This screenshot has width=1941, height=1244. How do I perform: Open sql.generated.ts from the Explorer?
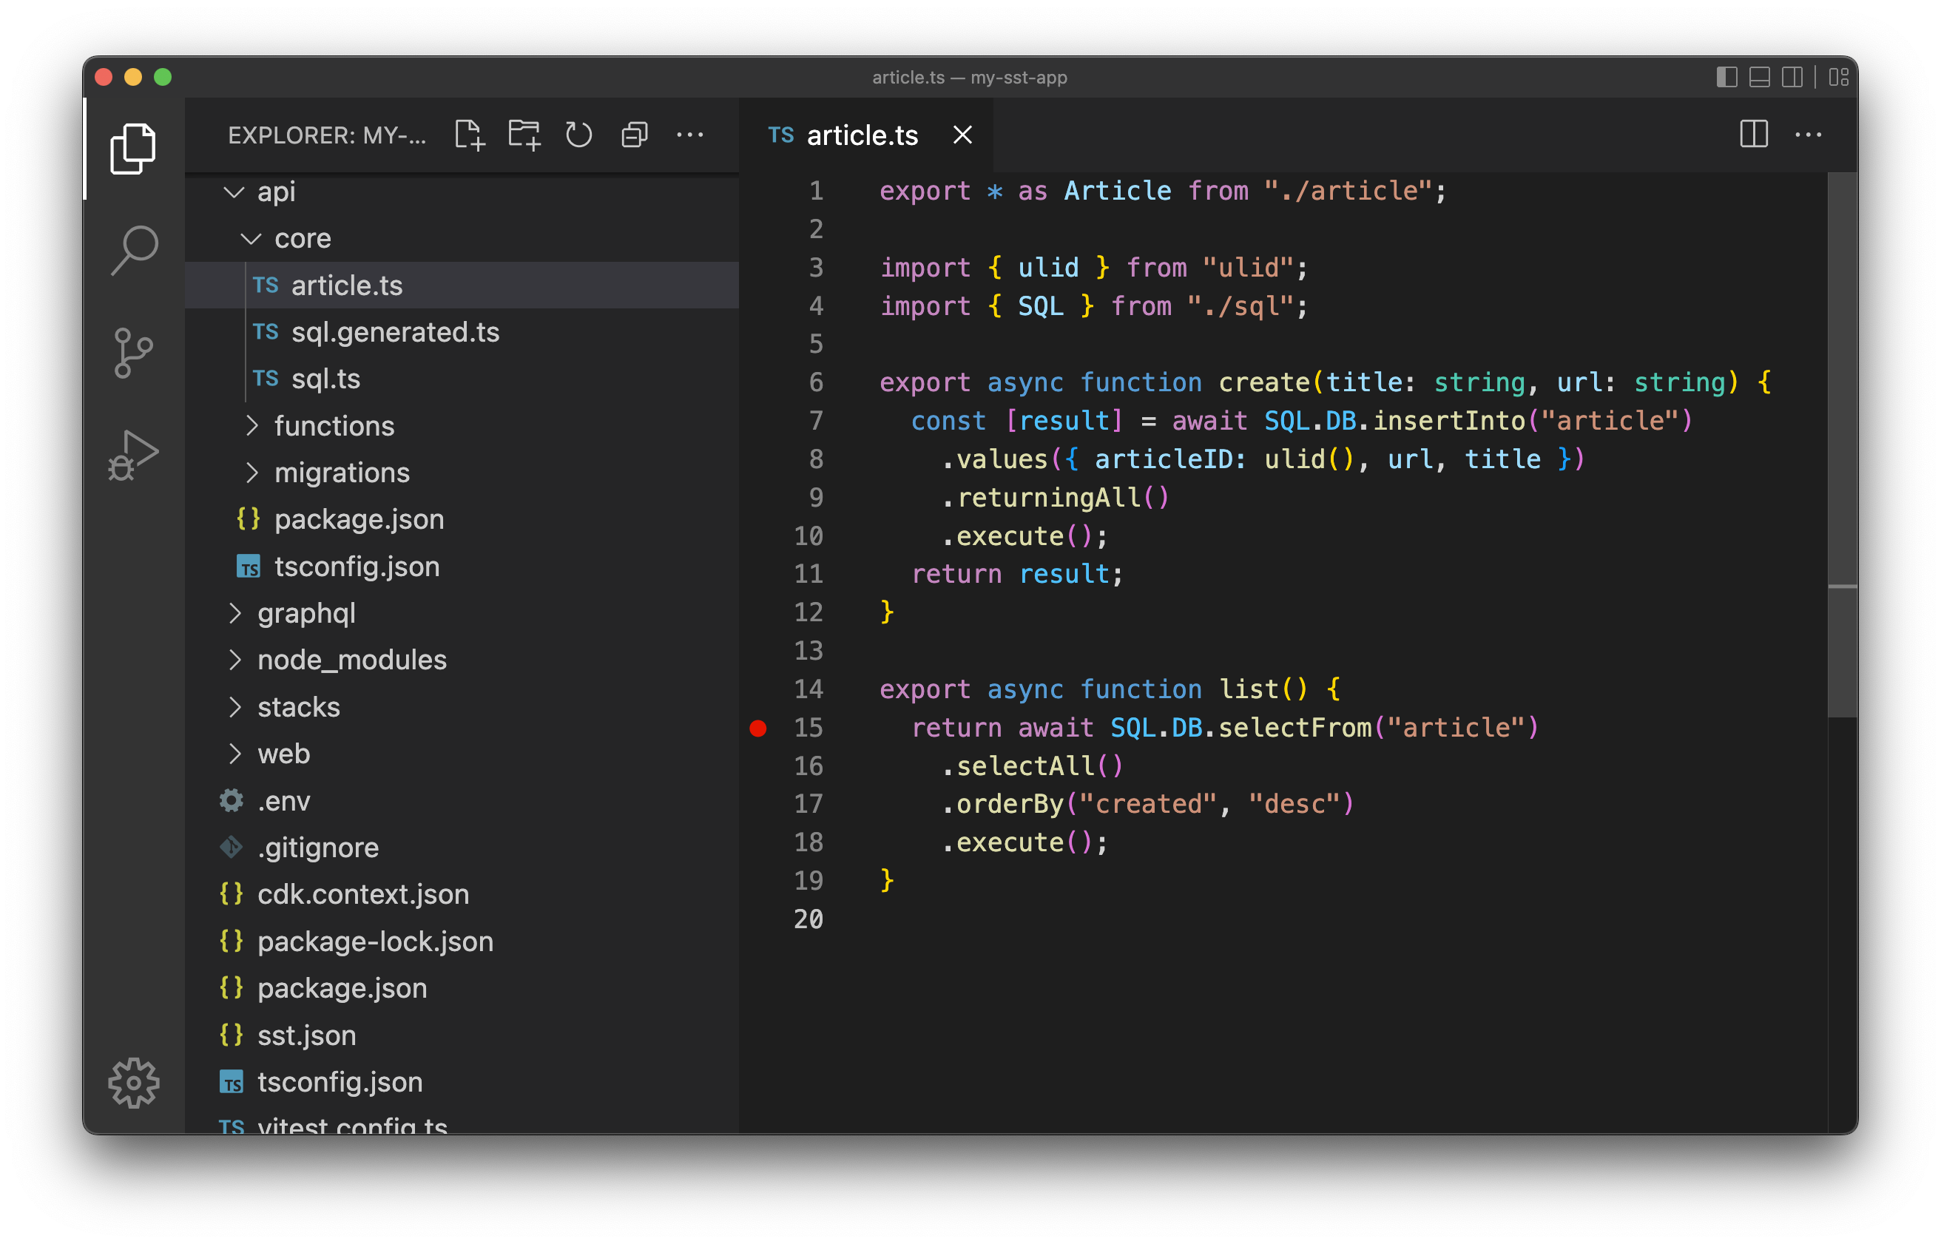tap(396, 332)
